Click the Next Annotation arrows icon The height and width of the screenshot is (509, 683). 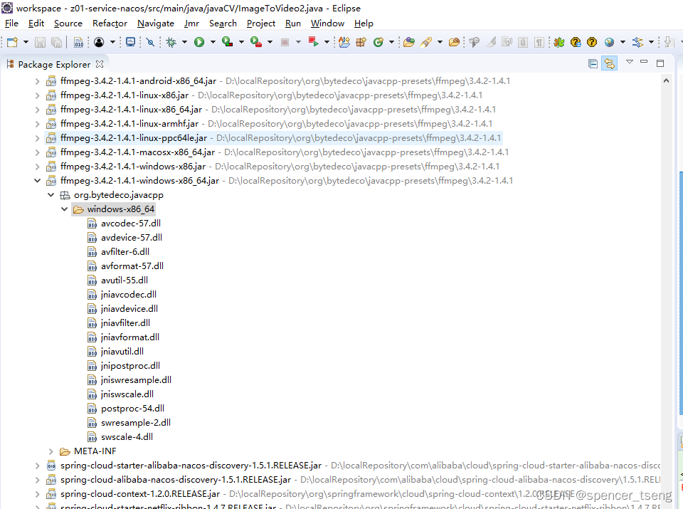637,42
